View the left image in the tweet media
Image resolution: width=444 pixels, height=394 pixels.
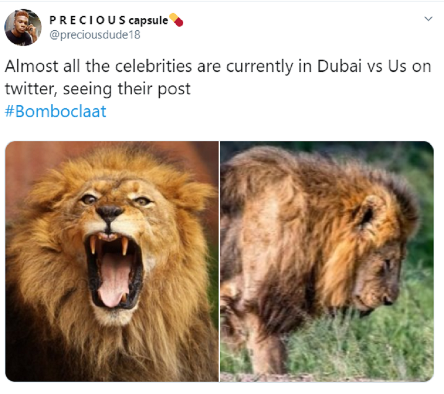click(112, 261)
